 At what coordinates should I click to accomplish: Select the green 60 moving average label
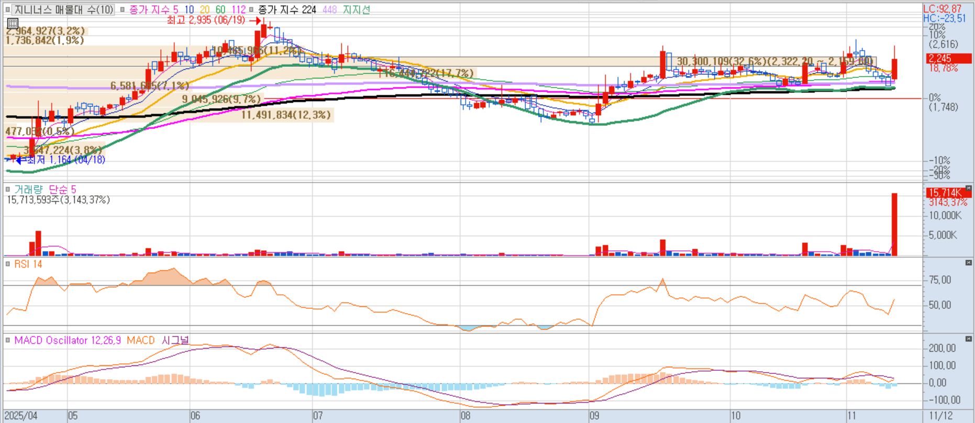tap(220, 9)
